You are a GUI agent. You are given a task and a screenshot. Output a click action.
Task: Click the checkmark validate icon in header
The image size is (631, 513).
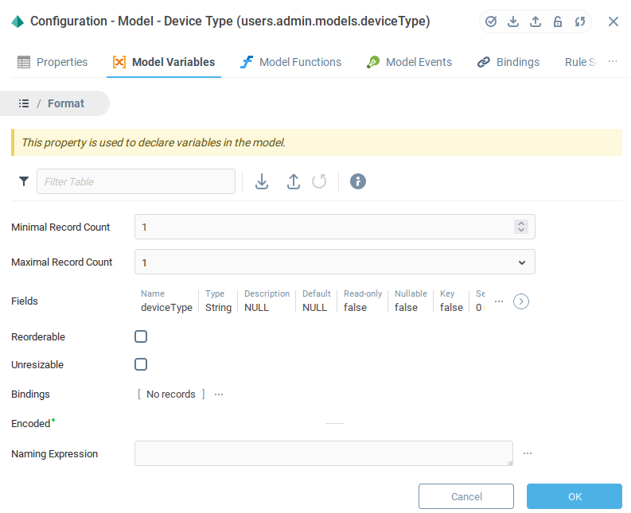pyautogui.click(x=491, y=21)
